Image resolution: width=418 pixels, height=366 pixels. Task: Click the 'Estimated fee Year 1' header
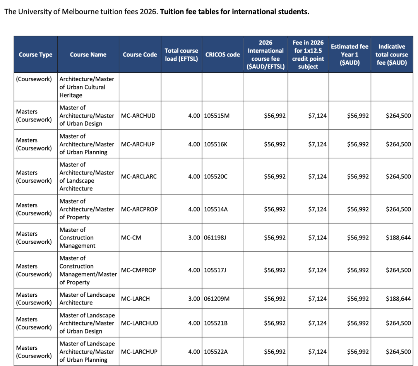click(349, 55)
